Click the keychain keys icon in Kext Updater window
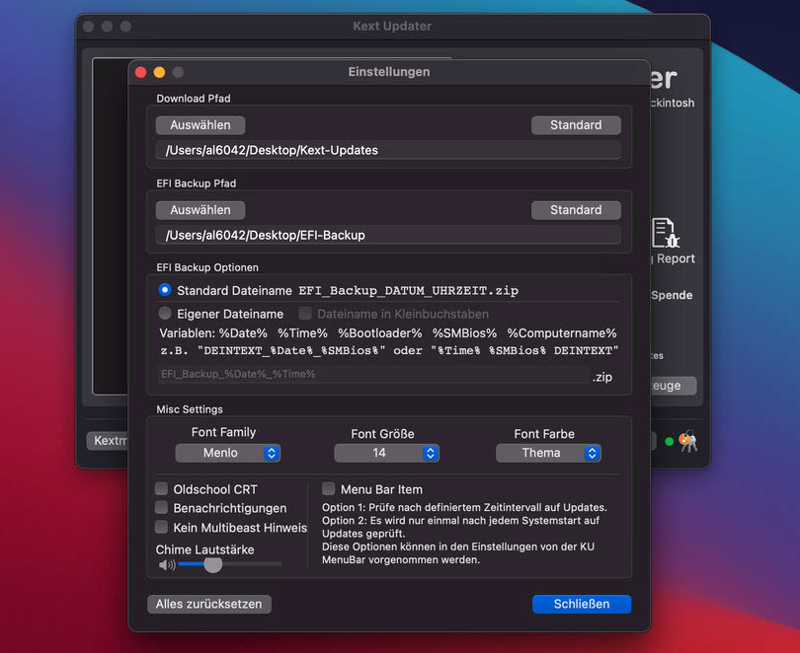 [687, 441]
